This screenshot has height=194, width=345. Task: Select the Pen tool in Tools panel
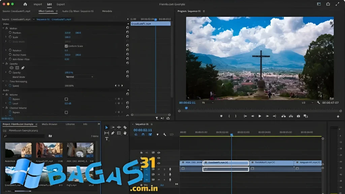point(113,133)
